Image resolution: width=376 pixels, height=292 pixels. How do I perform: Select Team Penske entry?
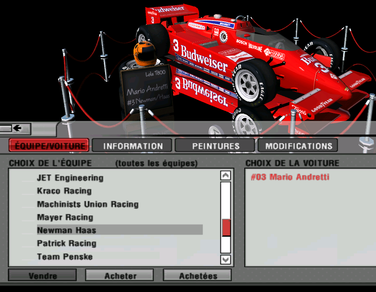[65, 256]
